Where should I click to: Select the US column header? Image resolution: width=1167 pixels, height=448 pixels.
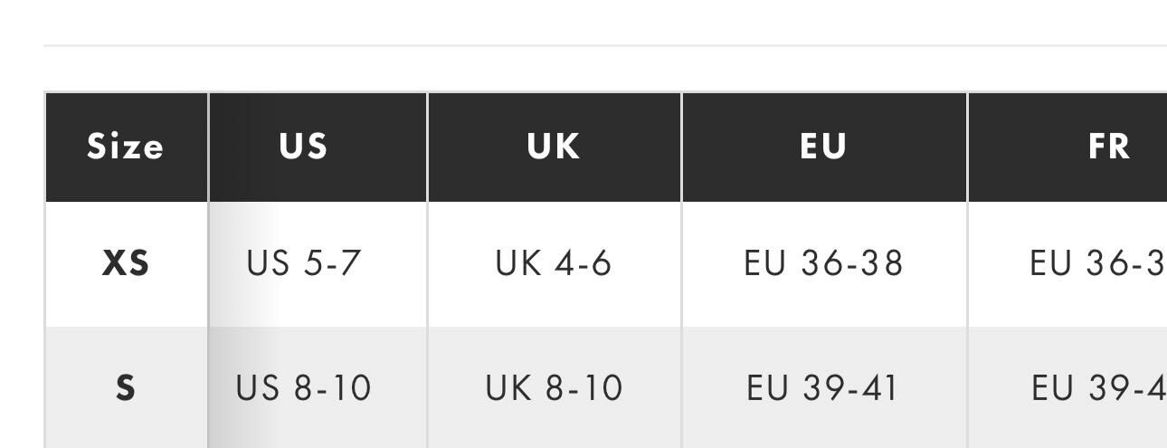pos(303,147)
